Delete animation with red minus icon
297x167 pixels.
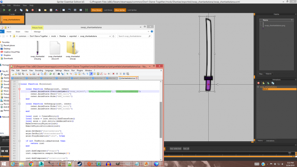(x=258, y=83)
